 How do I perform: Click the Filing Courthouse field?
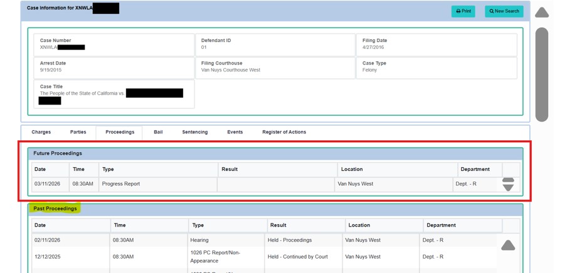(x=275, y=68)
